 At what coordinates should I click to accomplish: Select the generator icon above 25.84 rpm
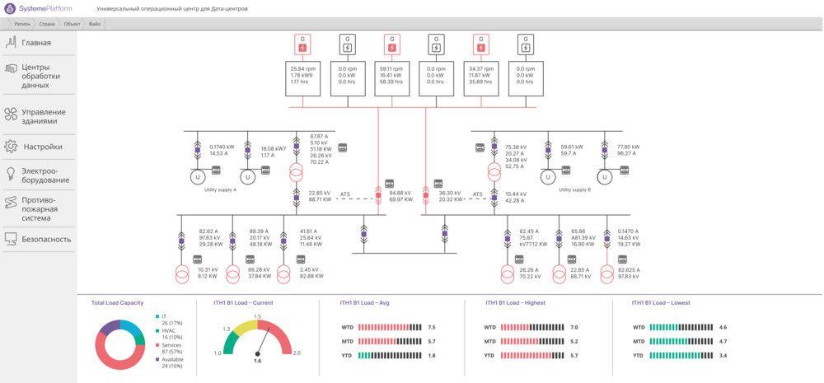[302, 43]
